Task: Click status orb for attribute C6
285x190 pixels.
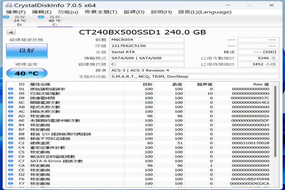Action: pyautogui.click(x=11, y=157)
